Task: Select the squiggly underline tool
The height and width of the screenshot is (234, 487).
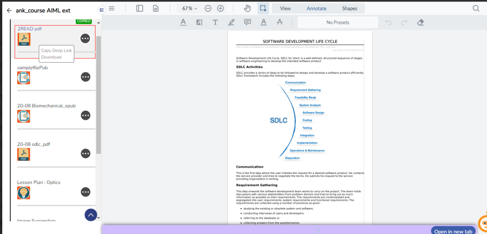Action: point(264,22)
